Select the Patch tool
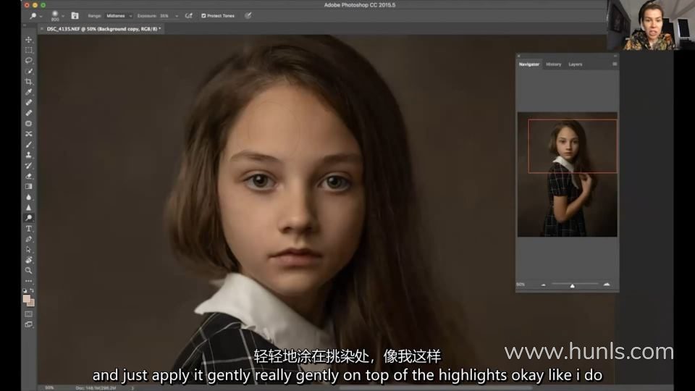 click(29, 123)
